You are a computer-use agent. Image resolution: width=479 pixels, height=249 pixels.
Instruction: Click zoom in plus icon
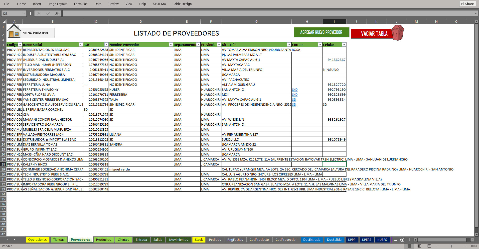[466, 246]
